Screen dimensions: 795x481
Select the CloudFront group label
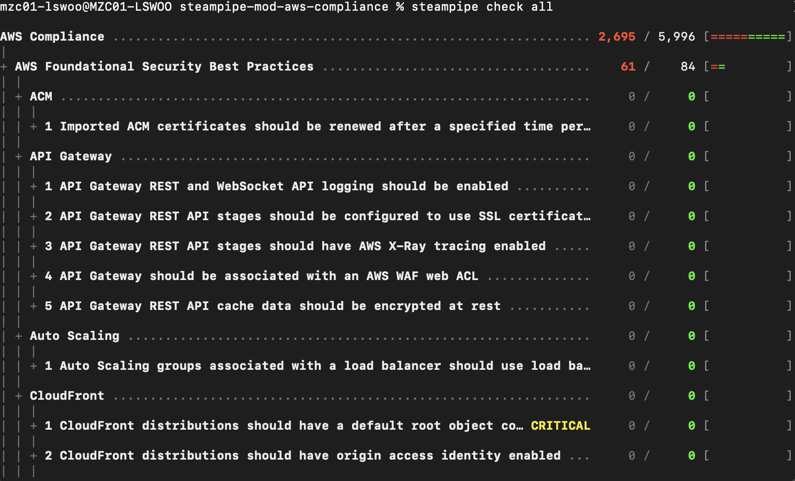[67, 396]
